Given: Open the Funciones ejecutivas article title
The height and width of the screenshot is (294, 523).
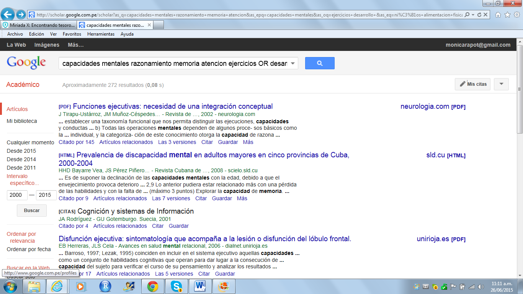Looking at the screenshot, I should [x=173, y=106].
